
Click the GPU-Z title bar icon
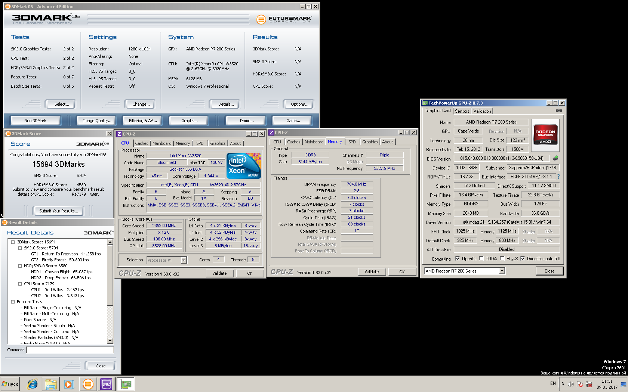click(425, 103)
